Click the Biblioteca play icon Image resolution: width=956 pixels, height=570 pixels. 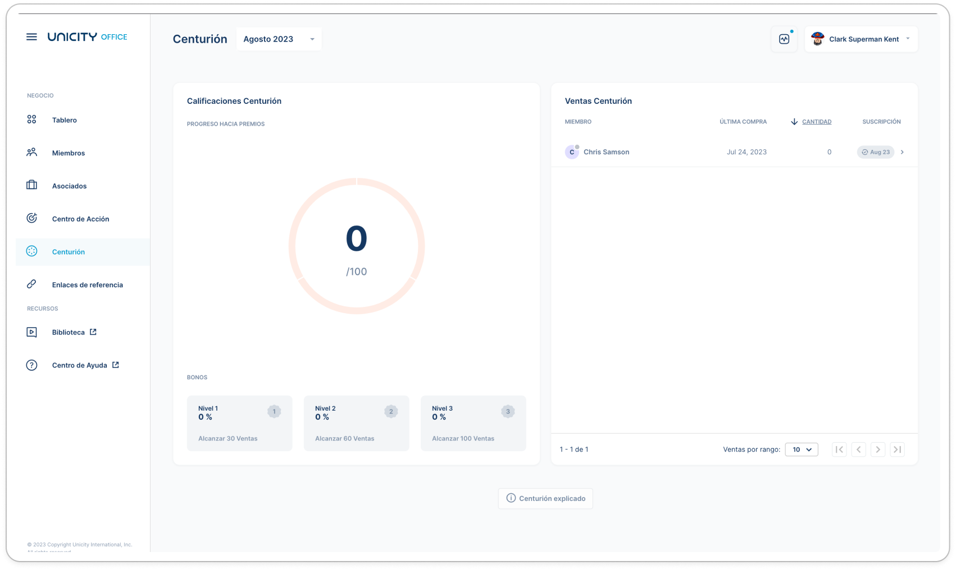[31, 332]
